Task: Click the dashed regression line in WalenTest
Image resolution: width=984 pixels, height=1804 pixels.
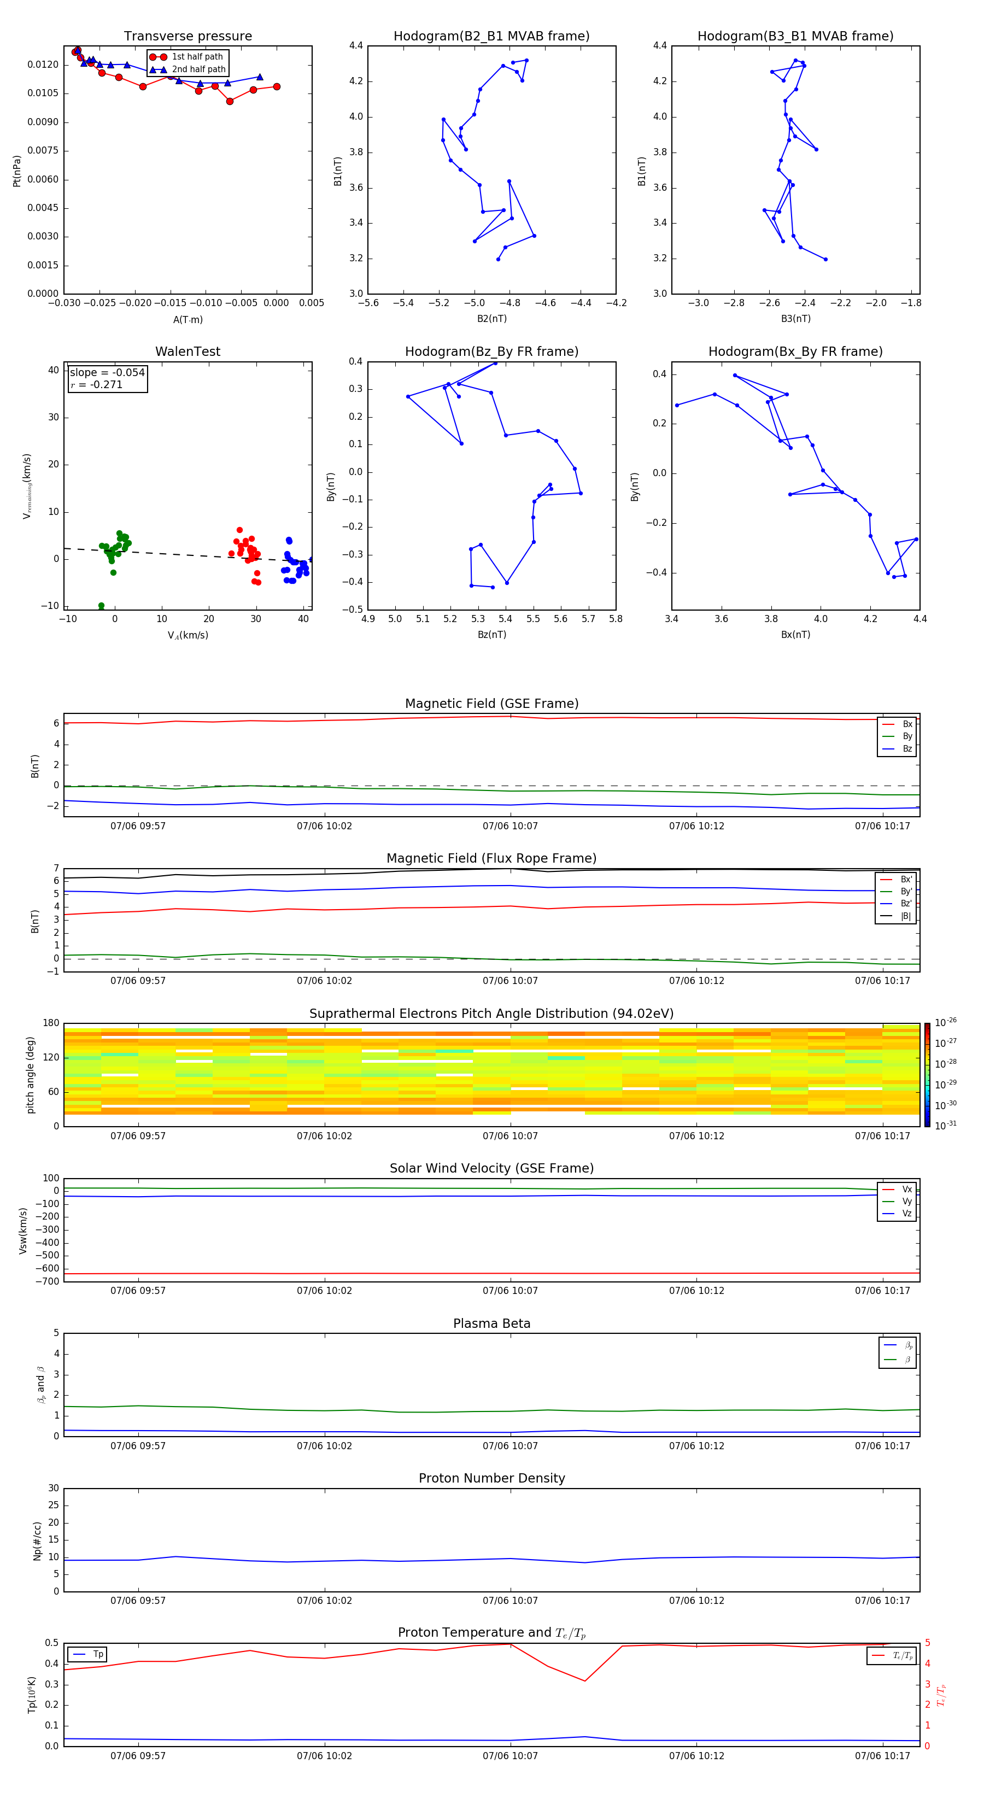Action: pos(188,555)
